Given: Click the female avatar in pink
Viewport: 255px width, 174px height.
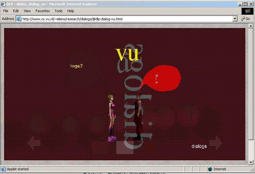Looking at the screenshot, I should click(x=112, y=118).
